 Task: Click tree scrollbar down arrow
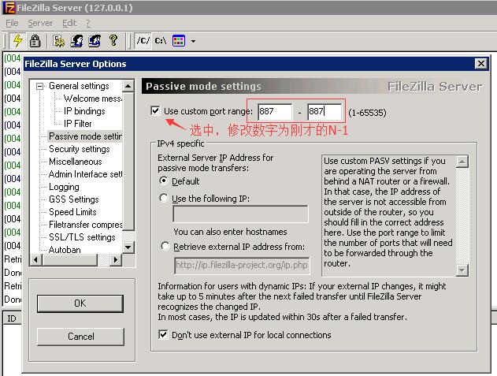(x=128, y=248)
